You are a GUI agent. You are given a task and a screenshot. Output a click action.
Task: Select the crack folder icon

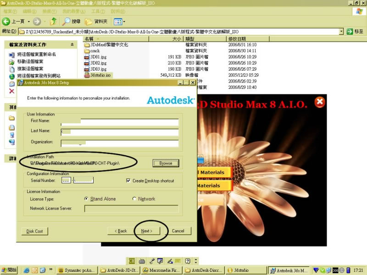pos(87,51)
